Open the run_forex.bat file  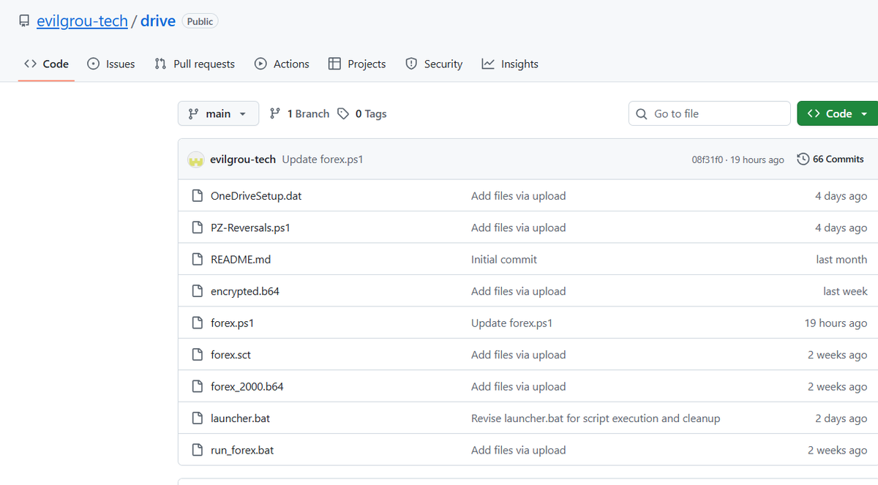pyautogui.click(x=242, y=450)
